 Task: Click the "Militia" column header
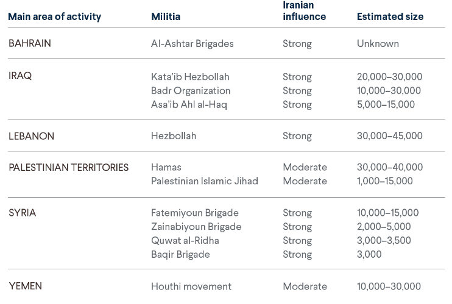pos(166,17)
